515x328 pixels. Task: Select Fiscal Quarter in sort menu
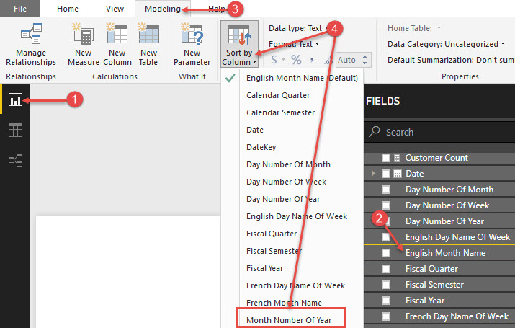click(x=292, y=234)
